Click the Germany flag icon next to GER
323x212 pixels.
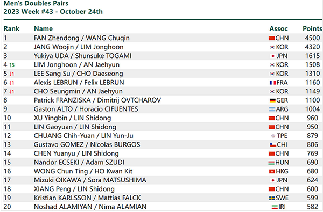272,100
